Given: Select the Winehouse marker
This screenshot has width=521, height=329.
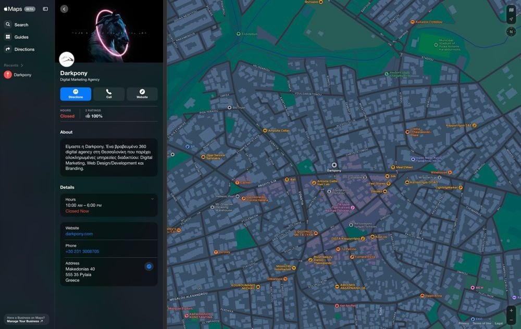Looking at the screenshot, I should tap(450, 172).
